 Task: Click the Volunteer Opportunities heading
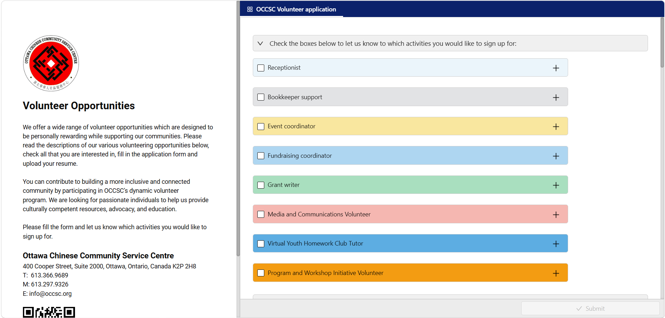pyautogui.click(x=79, y=106)
